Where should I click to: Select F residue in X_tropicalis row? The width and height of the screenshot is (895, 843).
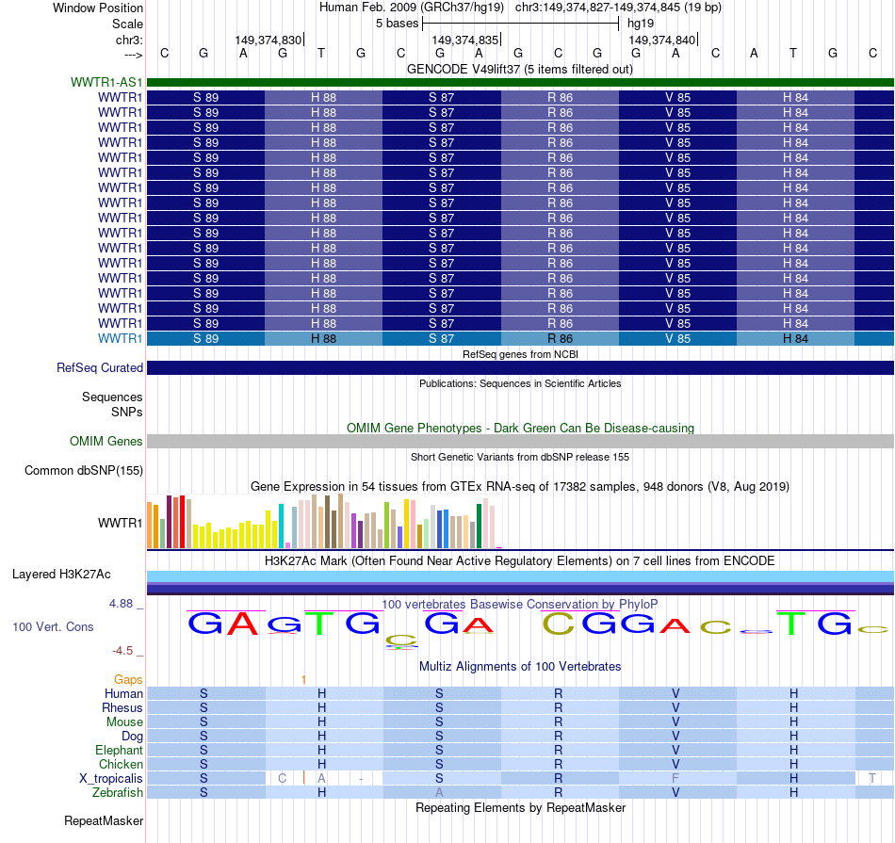[675, 779]
